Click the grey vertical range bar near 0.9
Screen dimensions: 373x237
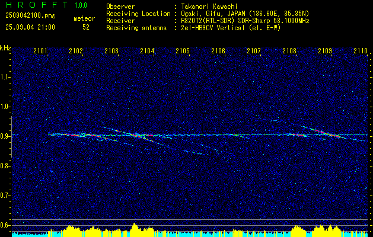click(11, 137)
